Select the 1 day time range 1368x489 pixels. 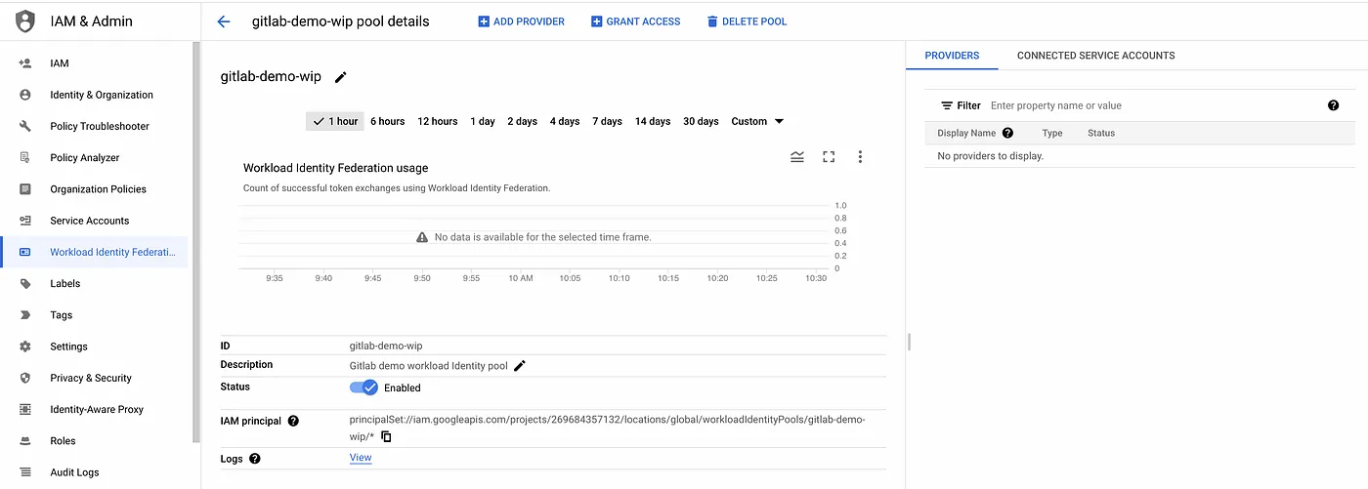(483, 121)
